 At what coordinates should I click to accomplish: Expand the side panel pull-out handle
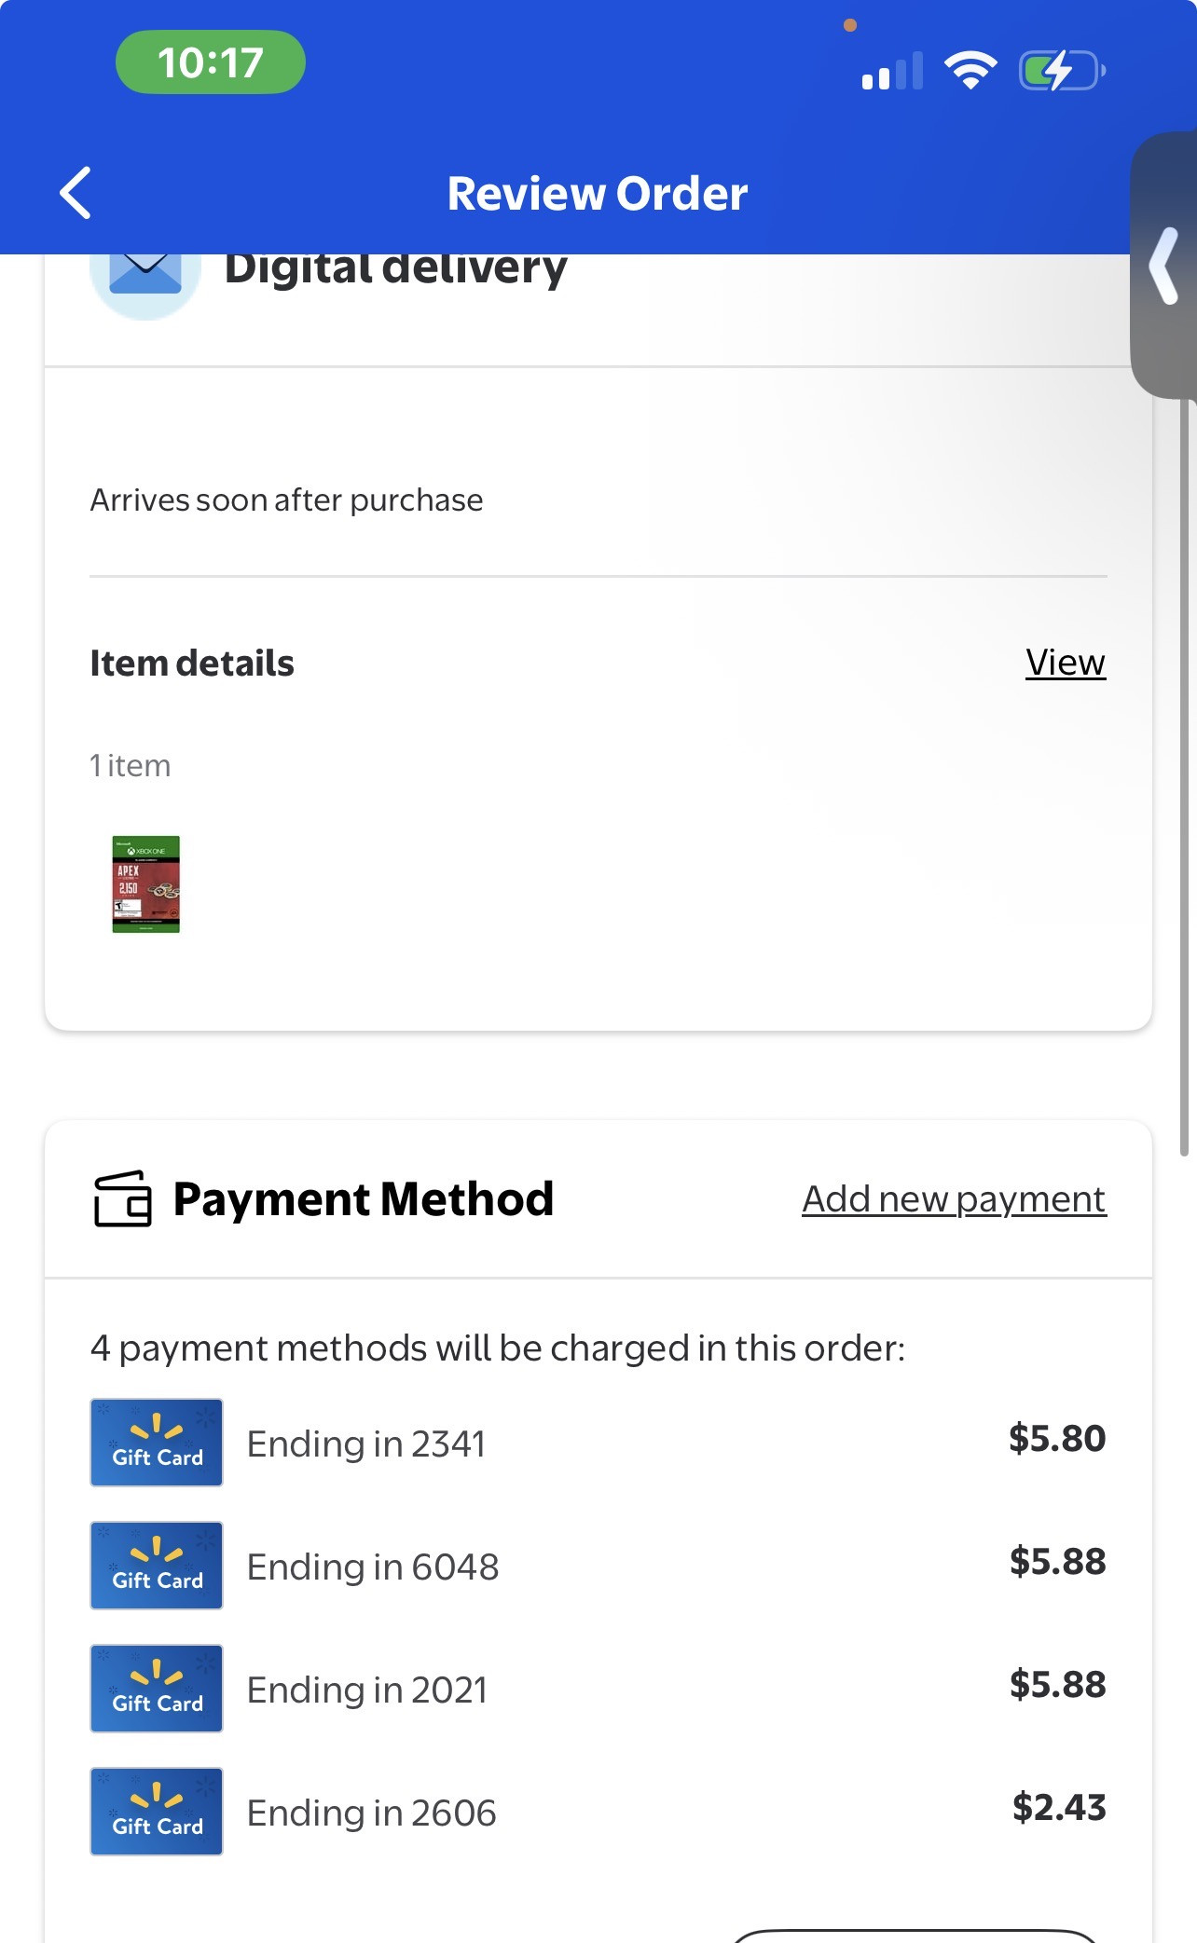point(1164,267)
